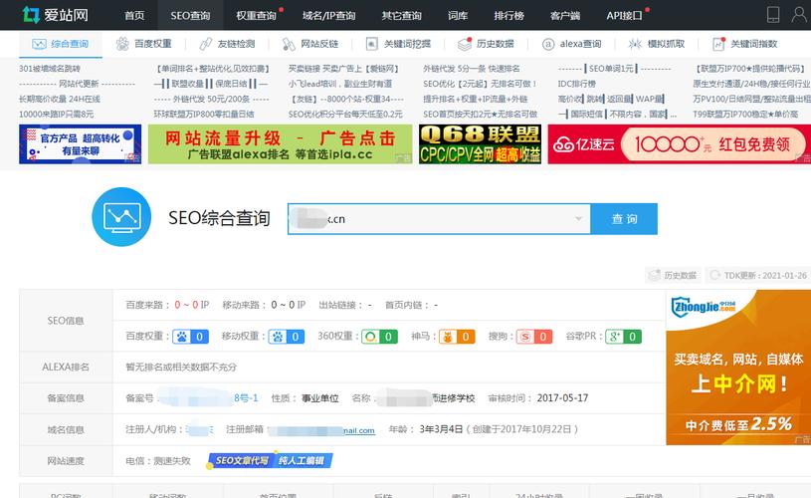
Task: Click the 网站反链 icon
Action: pos(289,44)
